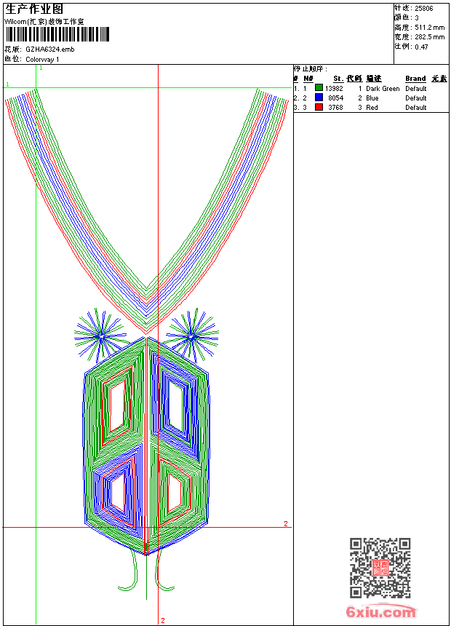Click the Blue color swatch

pyautogui.click(x=319, y=98)
